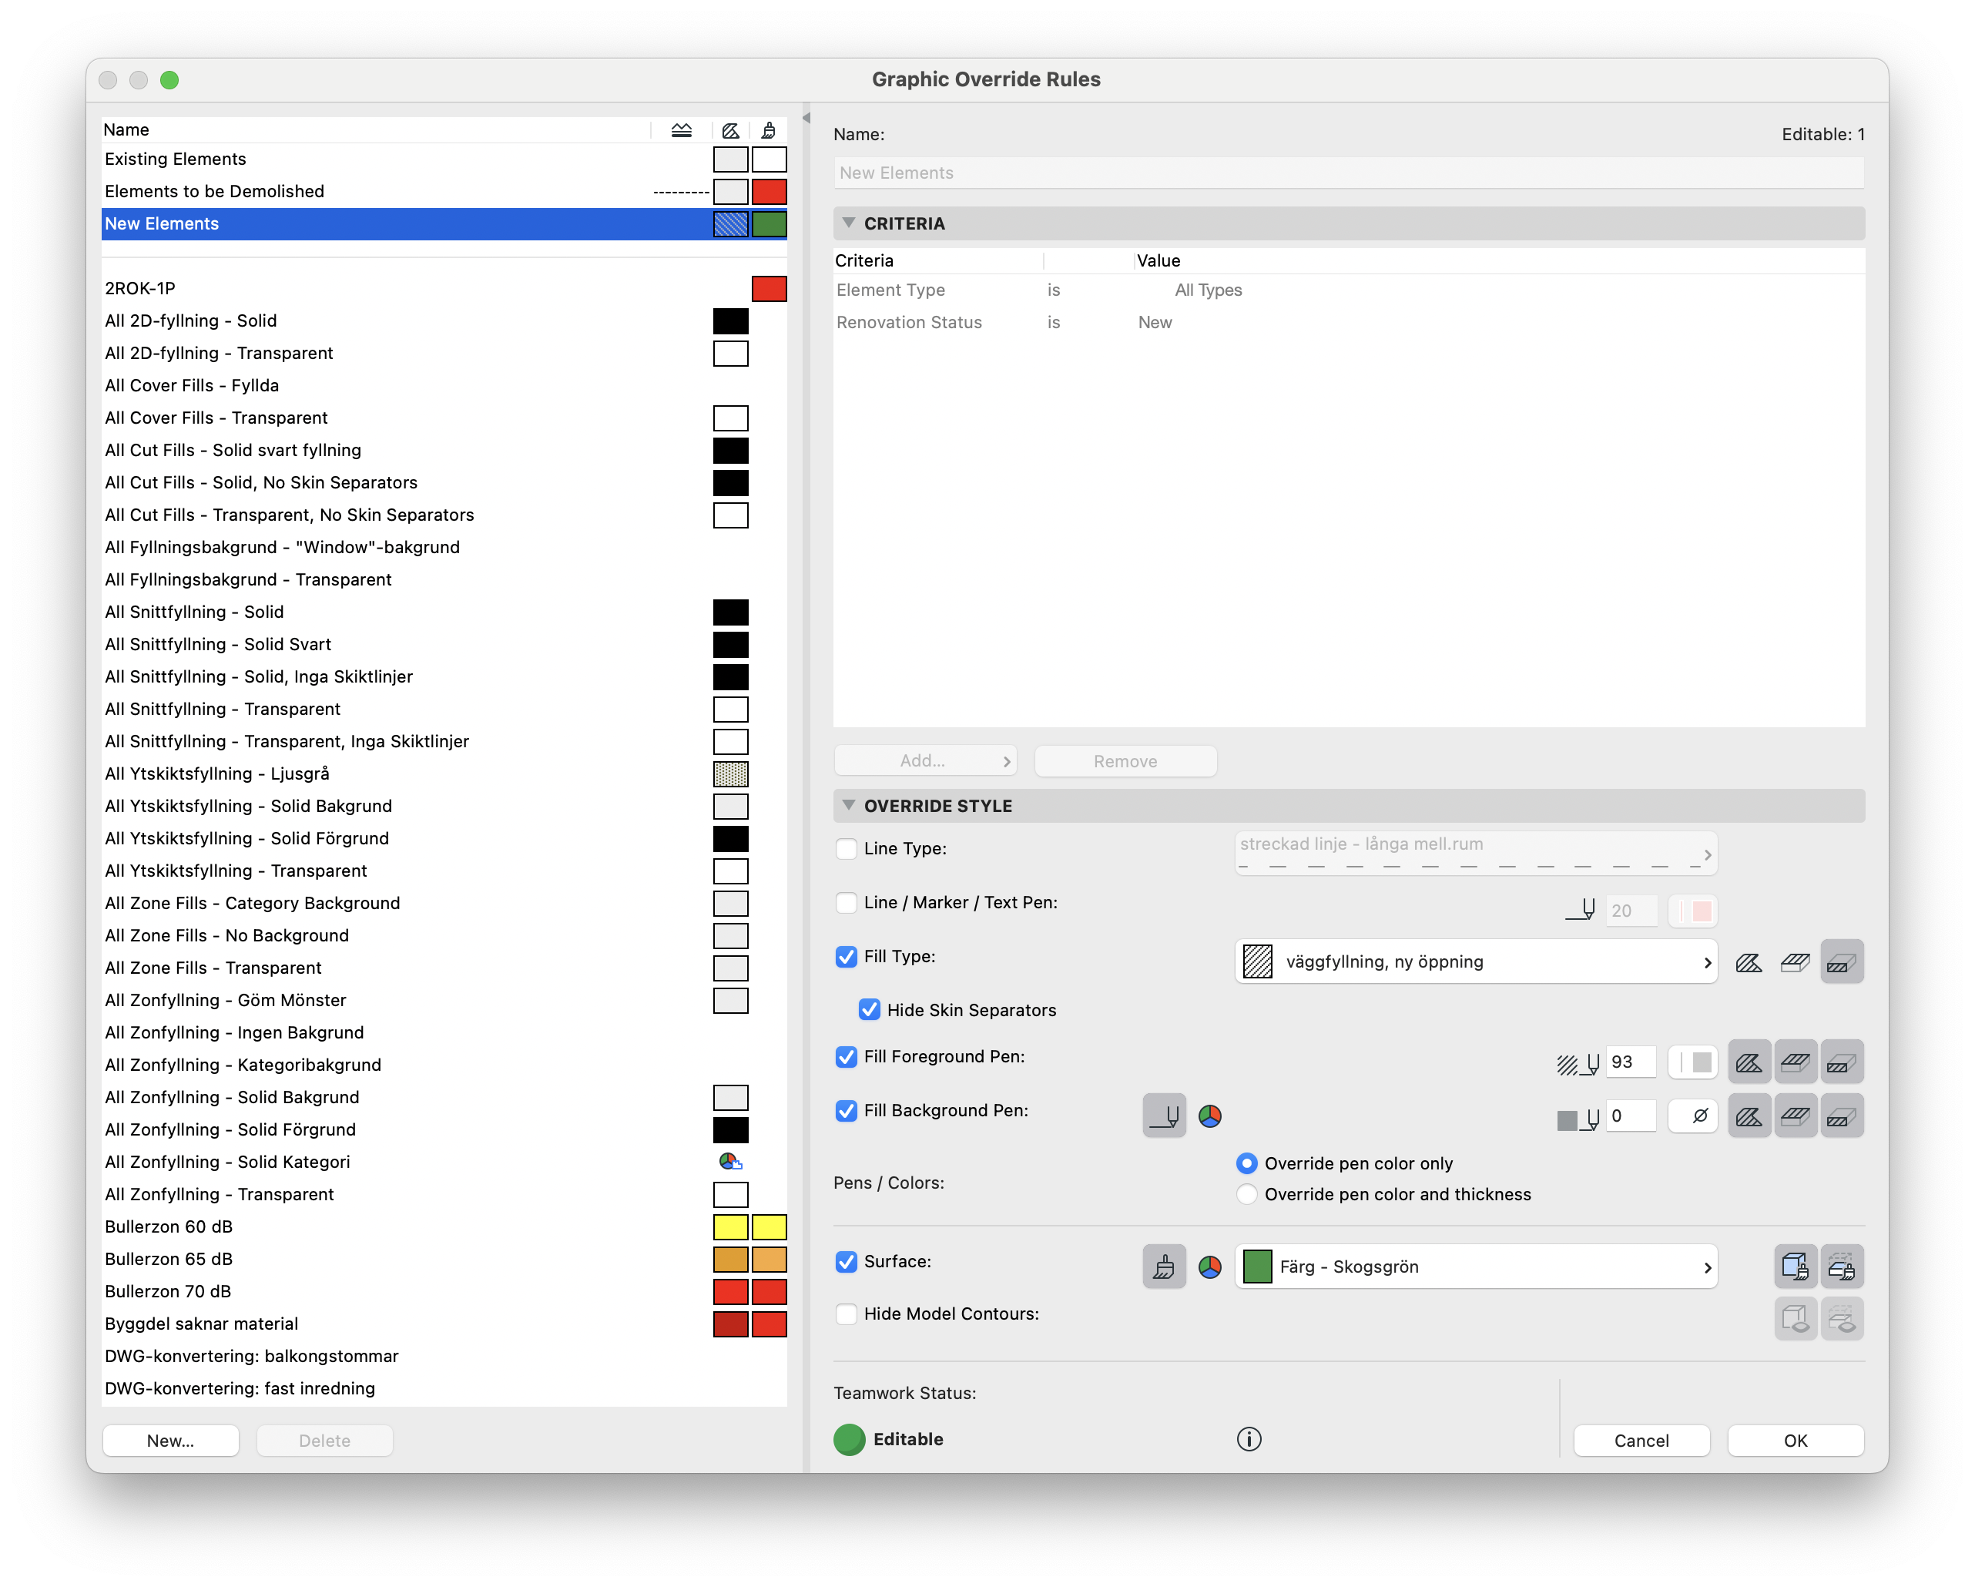The height and width of the screenshot is (1587, 1975).
Task: Click the Fill Foreground Pen number field
Action: [1630, 1062]
